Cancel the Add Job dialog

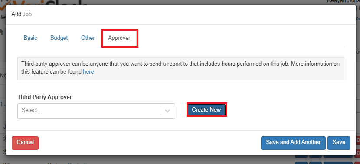(x=25, y=143)
